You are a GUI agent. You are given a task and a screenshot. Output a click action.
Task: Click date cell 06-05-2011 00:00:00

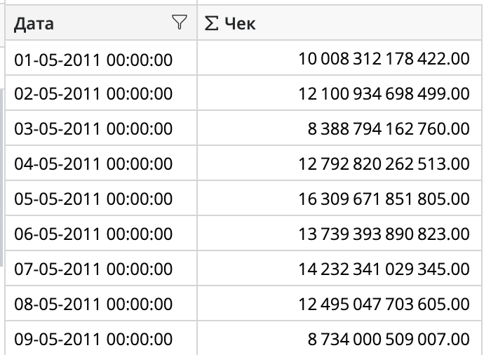coord(93,234)
